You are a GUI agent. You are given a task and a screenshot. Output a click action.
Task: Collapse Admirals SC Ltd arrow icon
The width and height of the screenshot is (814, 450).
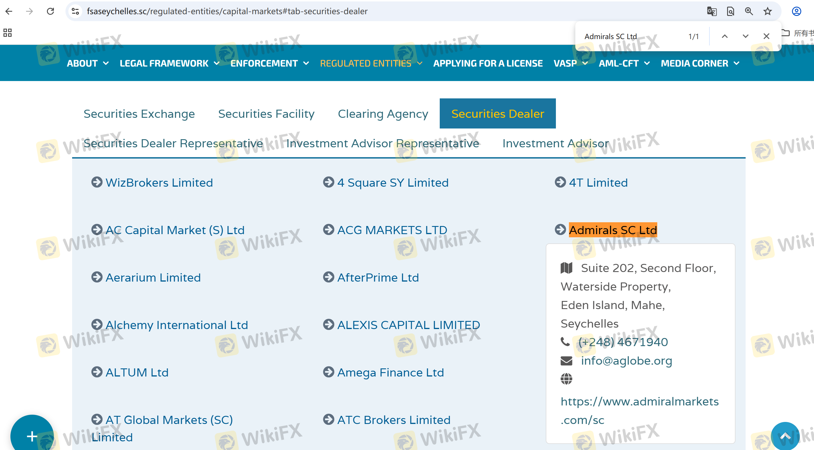pos(560,229)
